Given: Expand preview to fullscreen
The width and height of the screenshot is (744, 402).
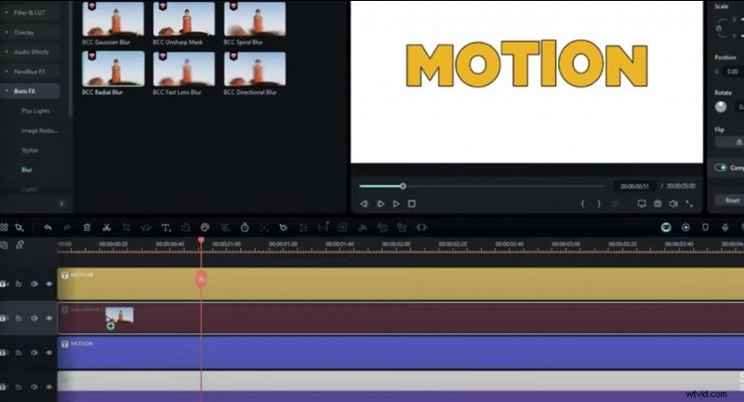Looking at the screenshot, I should (x=689, y=203).
